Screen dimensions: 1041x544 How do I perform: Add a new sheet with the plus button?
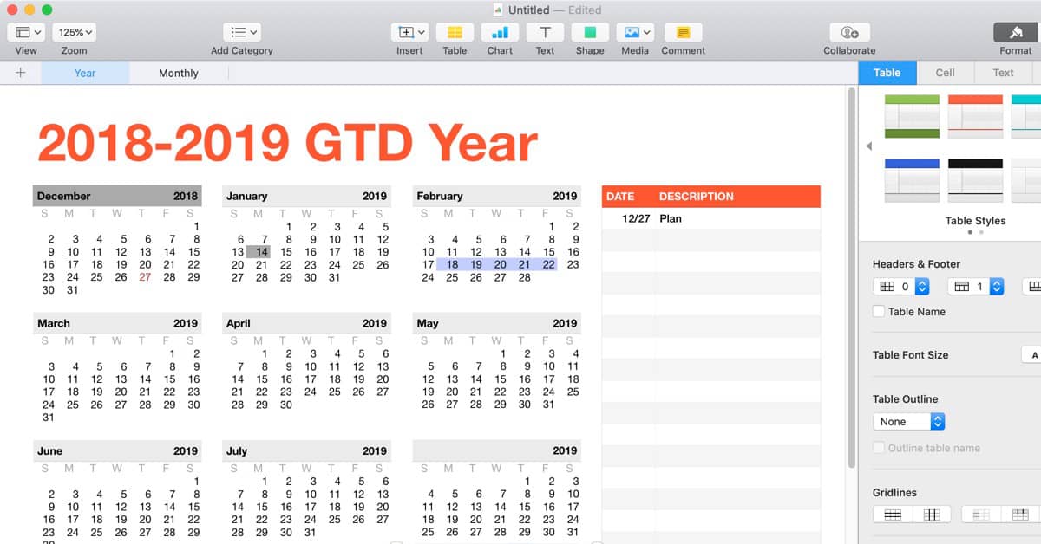(x=21, y=73)
